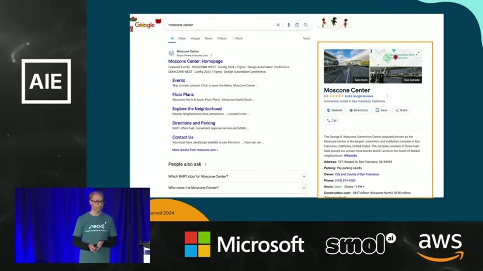Switch to the Videos tab
The height and width of the screenshot is (271, 483).
coord(222,39)
